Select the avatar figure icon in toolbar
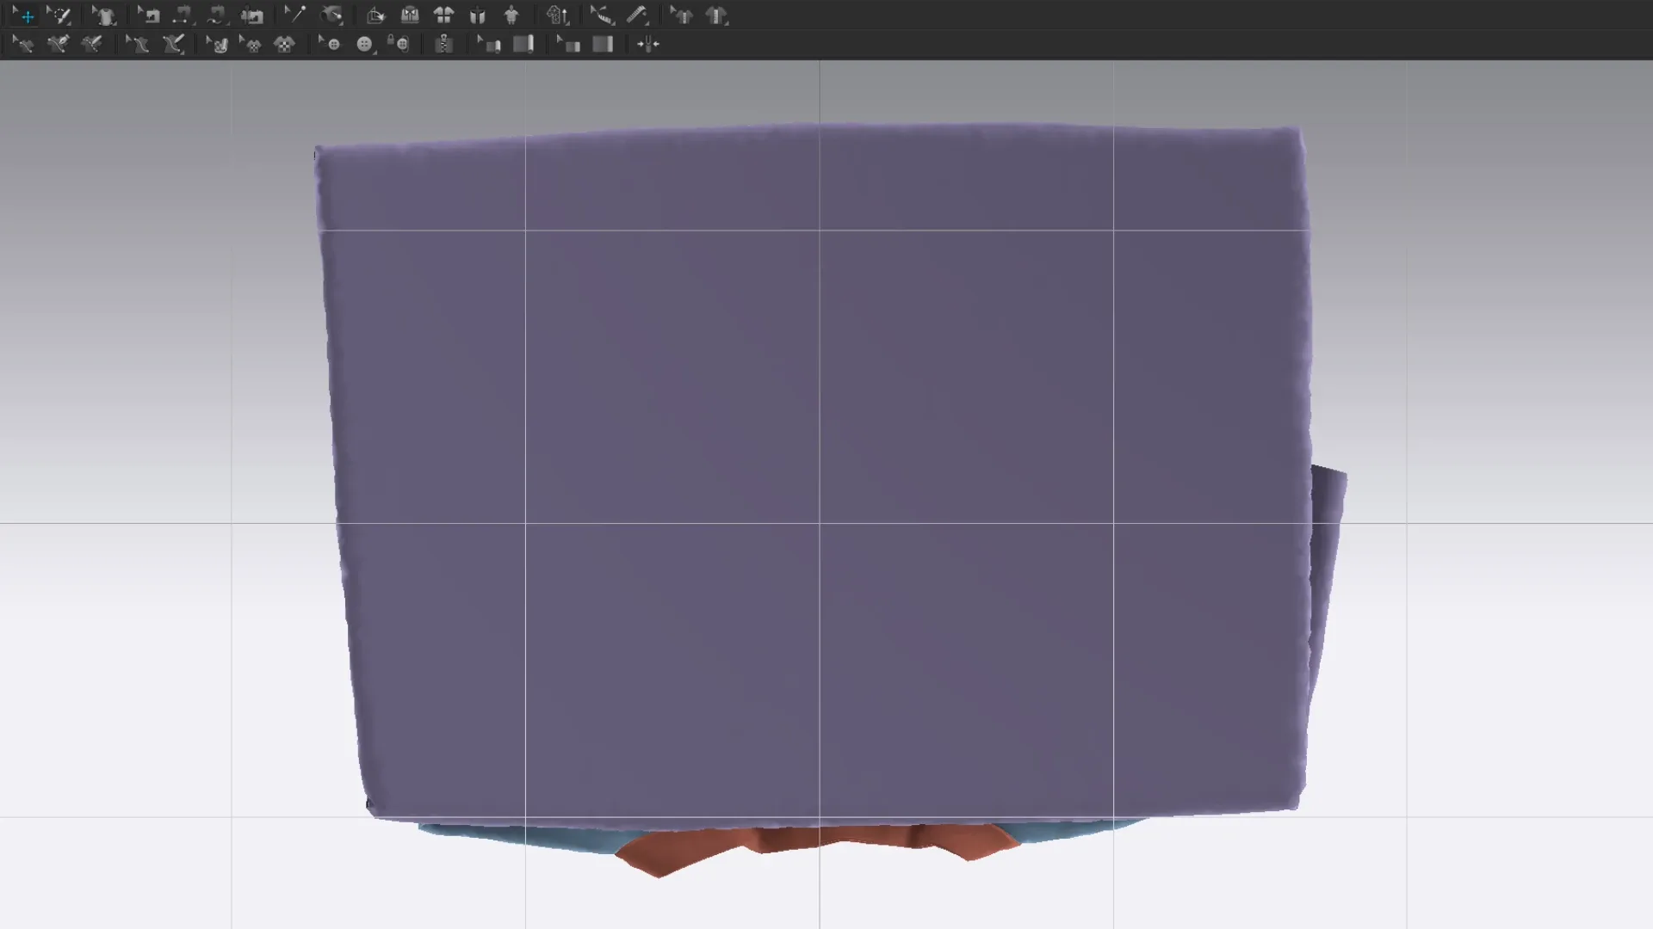The width and height of the screenshot is (1653, 929). (x=511, y=15)
